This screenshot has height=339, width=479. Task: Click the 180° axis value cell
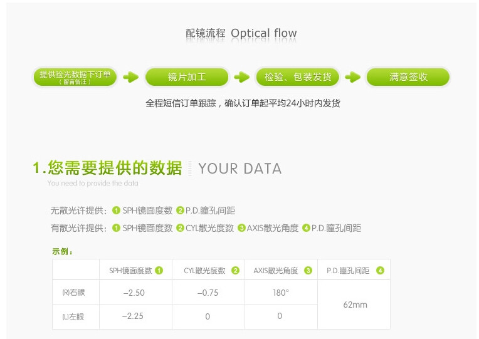[x=280, y=293]
